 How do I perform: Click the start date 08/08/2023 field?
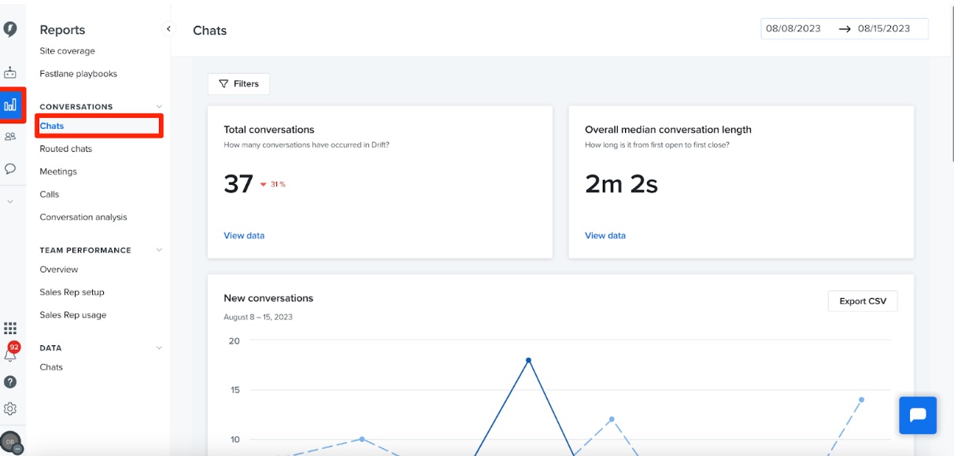(793, 28)
